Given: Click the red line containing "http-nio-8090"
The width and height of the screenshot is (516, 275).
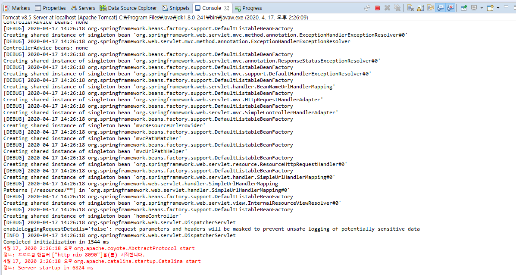Looking at the screenshot, I should coord(74,255).
